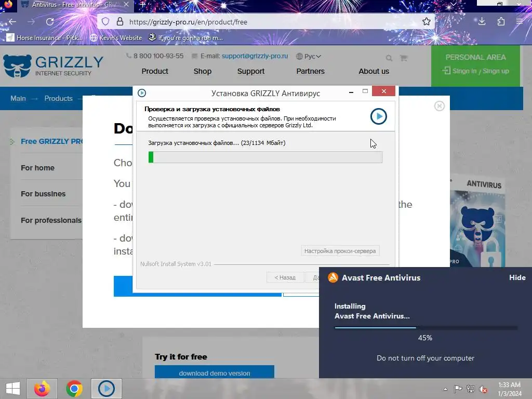Open the site search magnifier icon
The height and width of the screenshot is (399, 532).
(389, 58)
